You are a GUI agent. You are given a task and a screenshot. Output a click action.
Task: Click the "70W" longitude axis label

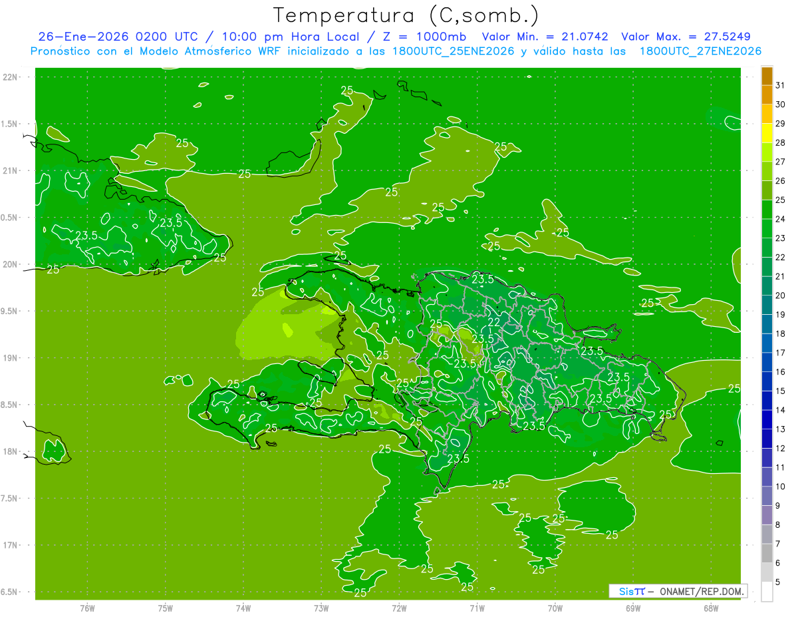(x=555, y=608)
